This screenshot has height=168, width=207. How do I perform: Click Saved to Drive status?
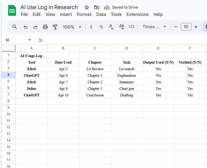[121, 7]
